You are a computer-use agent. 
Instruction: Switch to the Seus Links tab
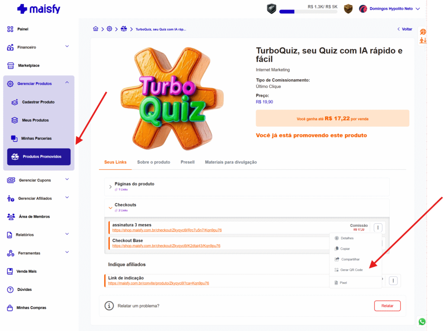click(x=115, y=162)
